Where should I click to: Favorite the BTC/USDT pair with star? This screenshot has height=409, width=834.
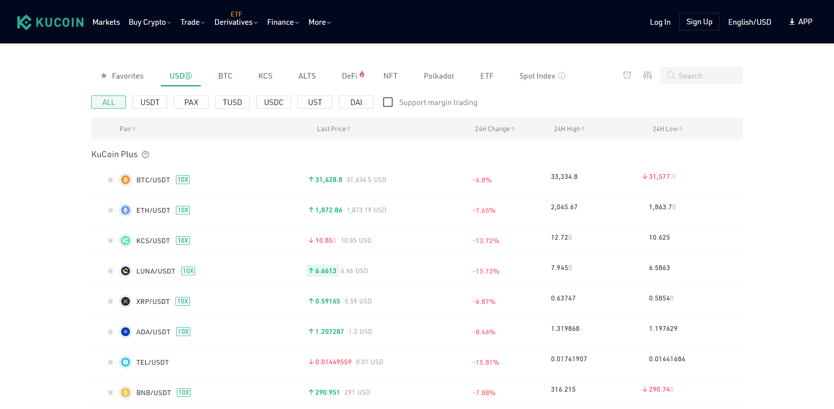[x=110, y=180]
